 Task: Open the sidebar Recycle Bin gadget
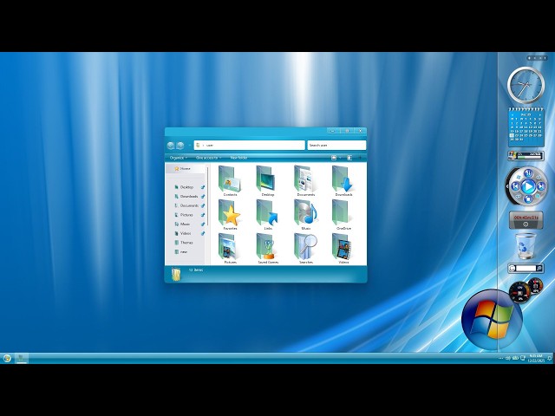(526, 245)
